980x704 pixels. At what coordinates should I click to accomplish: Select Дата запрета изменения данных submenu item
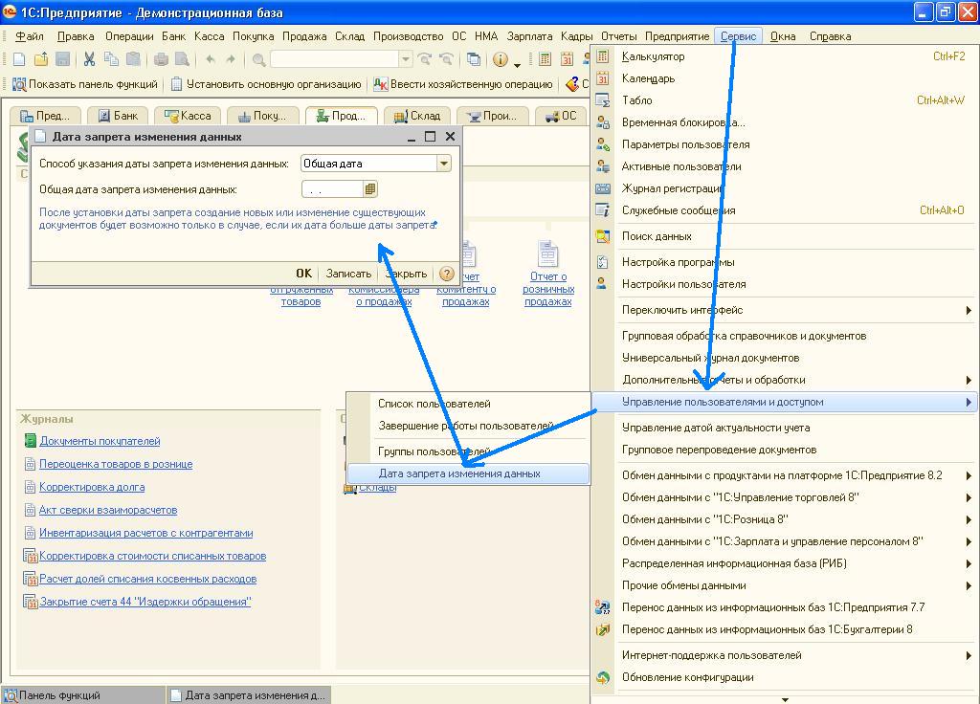tap(467, 473)
